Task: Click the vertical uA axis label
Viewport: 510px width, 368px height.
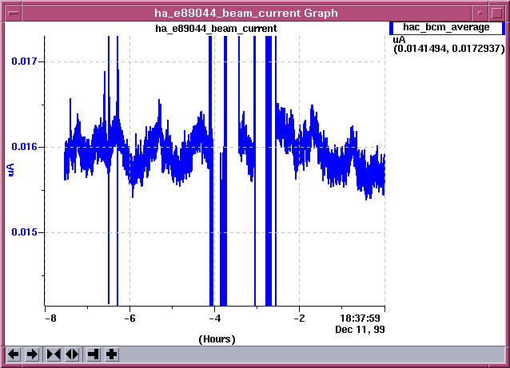Action: point(10,169)
